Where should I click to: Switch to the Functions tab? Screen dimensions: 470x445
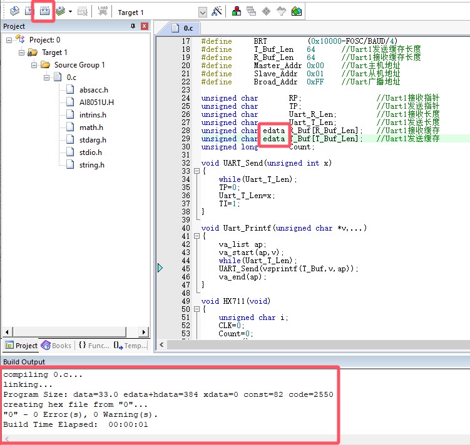click(94, 346)
